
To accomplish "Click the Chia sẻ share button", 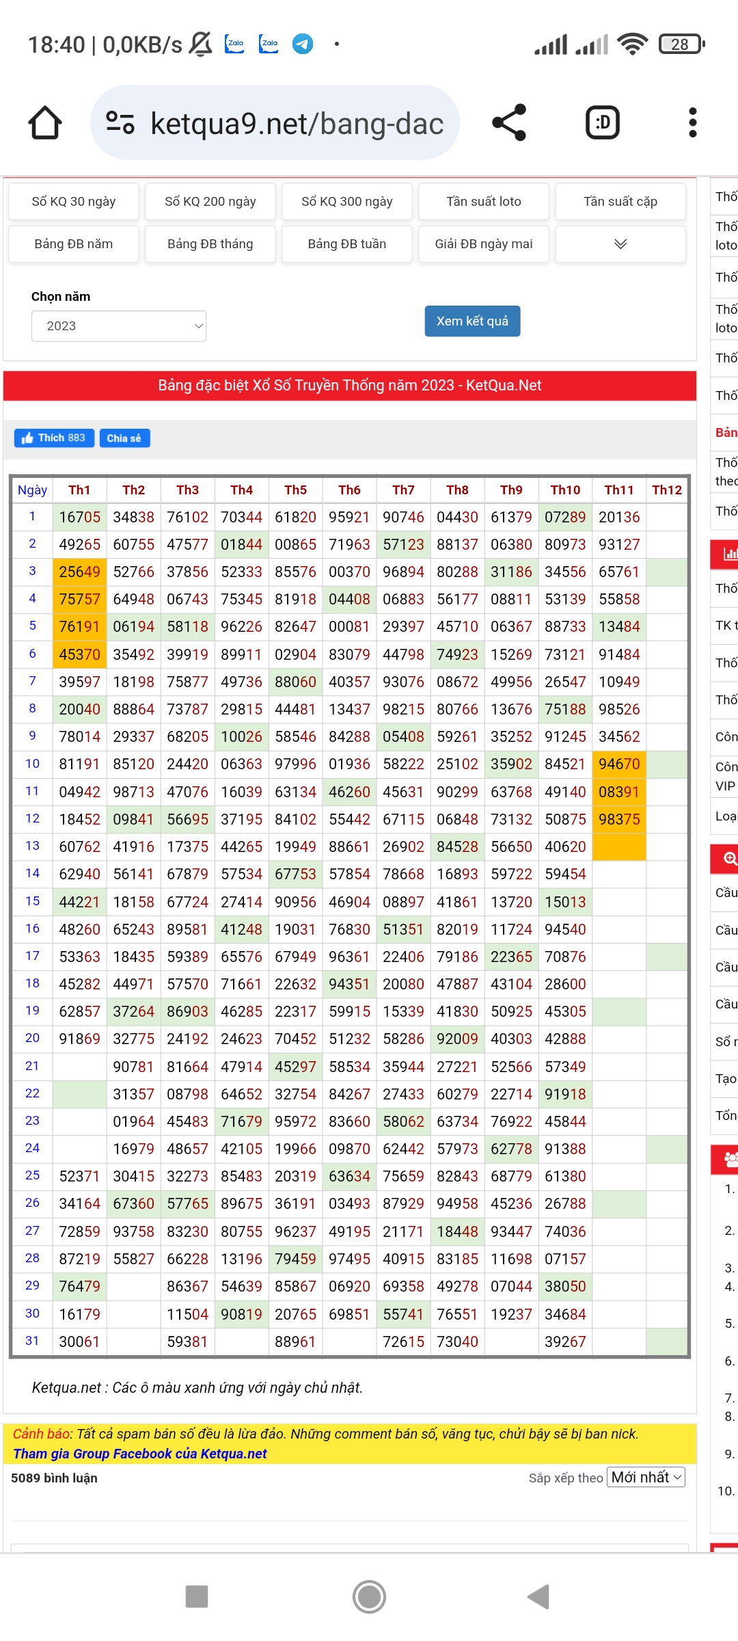I will [124, 438].
